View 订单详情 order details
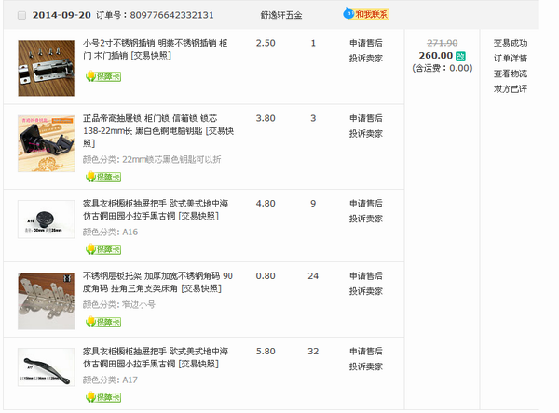This screenshot has width=559, height=413. coord(510,59)
